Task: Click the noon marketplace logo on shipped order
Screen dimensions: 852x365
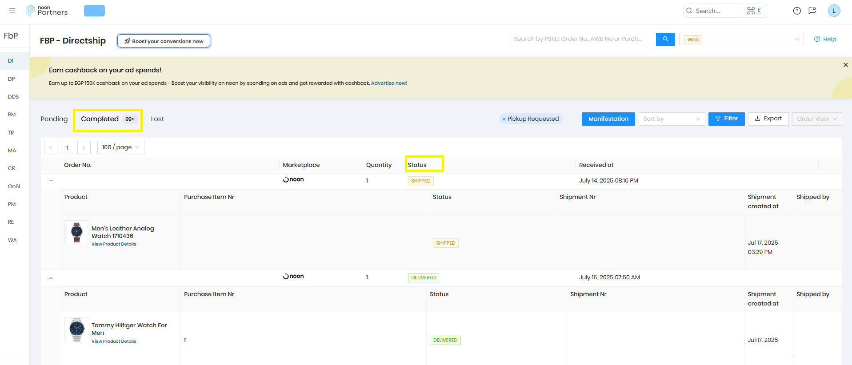Action: [x=293, y=180]
